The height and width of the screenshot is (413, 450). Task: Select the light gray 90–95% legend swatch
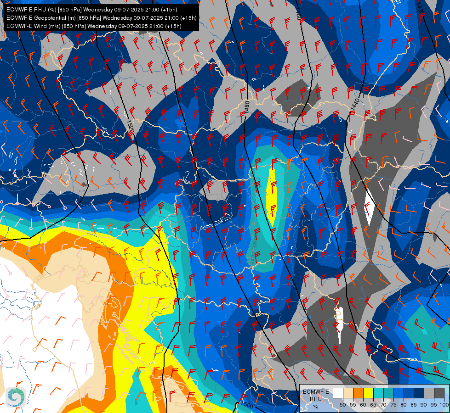click(429, 393)
